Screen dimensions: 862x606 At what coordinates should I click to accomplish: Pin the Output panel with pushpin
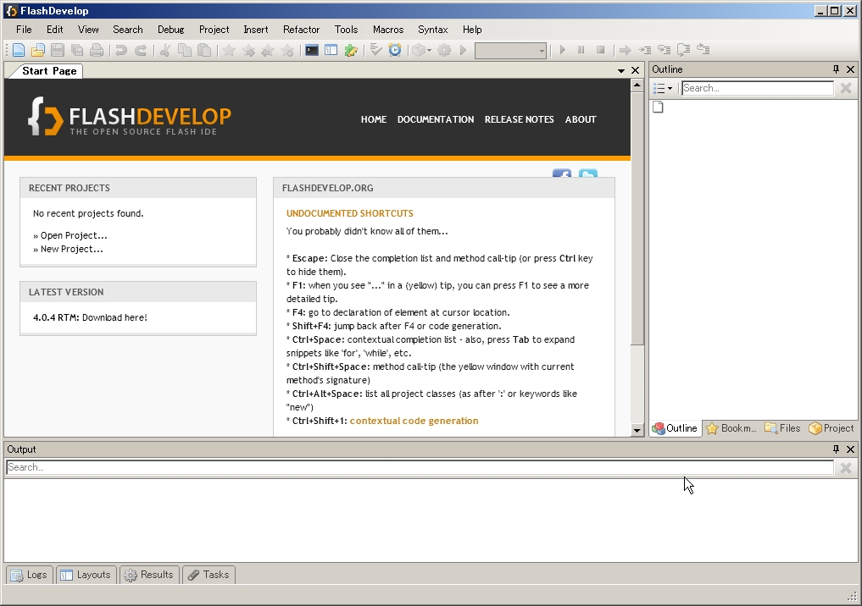pos(837,449)
